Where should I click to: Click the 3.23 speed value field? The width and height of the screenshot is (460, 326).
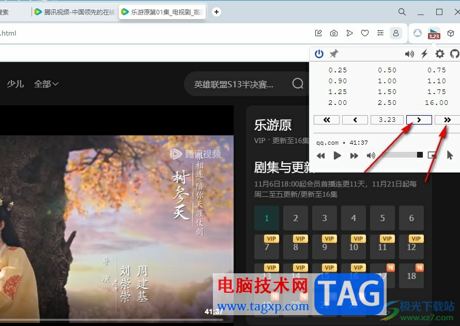tap(387, 120)
